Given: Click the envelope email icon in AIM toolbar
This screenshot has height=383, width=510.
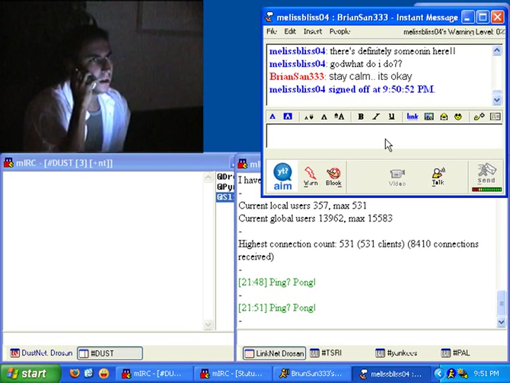Looking at the screenshot, I should tap(444, 116).
